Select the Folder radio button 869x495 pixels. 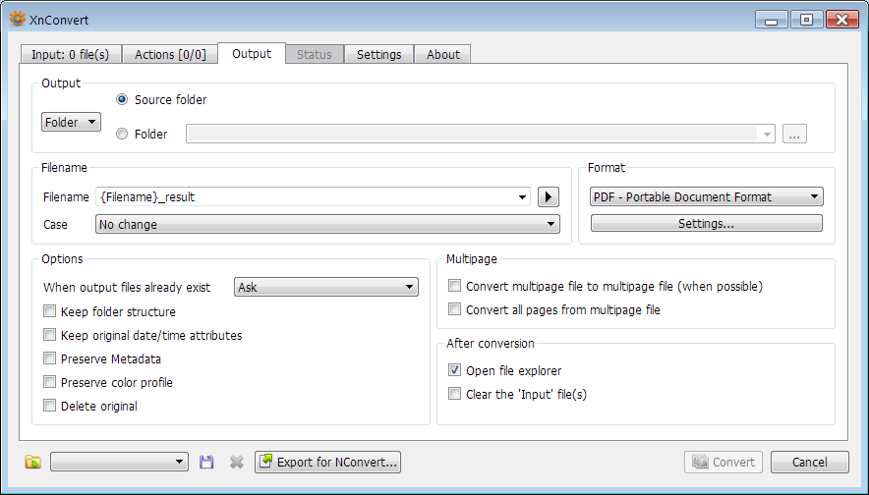[122, 134]
